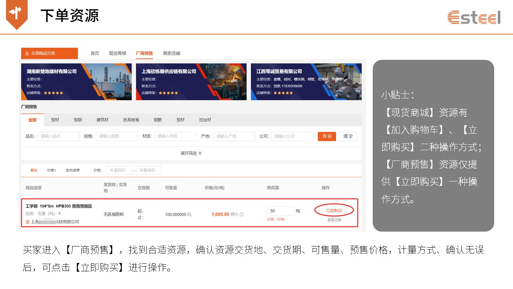The width and height of the screenshot is (513, 289).
Task: Open the 现货商城 nav tab
Action: (x=117, y=53)
